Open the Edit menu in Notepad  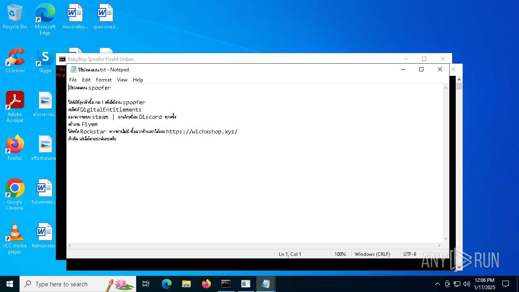(x=86, y=80)
